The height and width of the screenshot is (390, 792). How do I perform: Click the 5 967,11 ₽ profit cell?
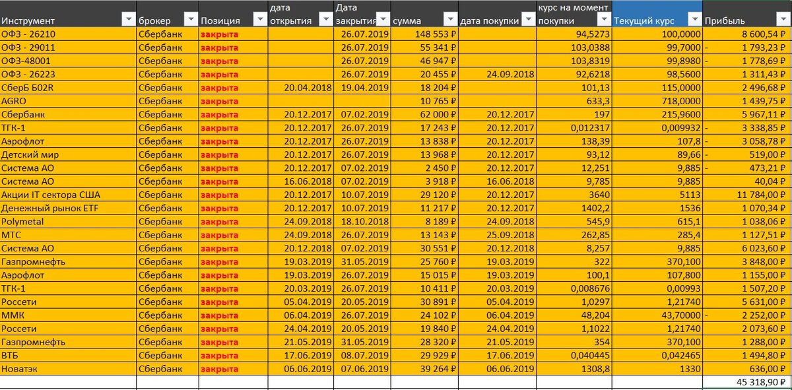tap(747, 114)
